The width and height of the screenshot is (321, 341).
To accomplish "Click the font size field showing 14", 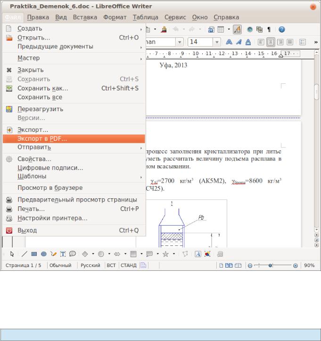I will point(200,42).
